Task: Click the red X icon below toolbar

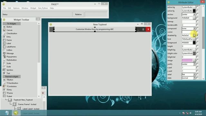Action: coord(43,93)
